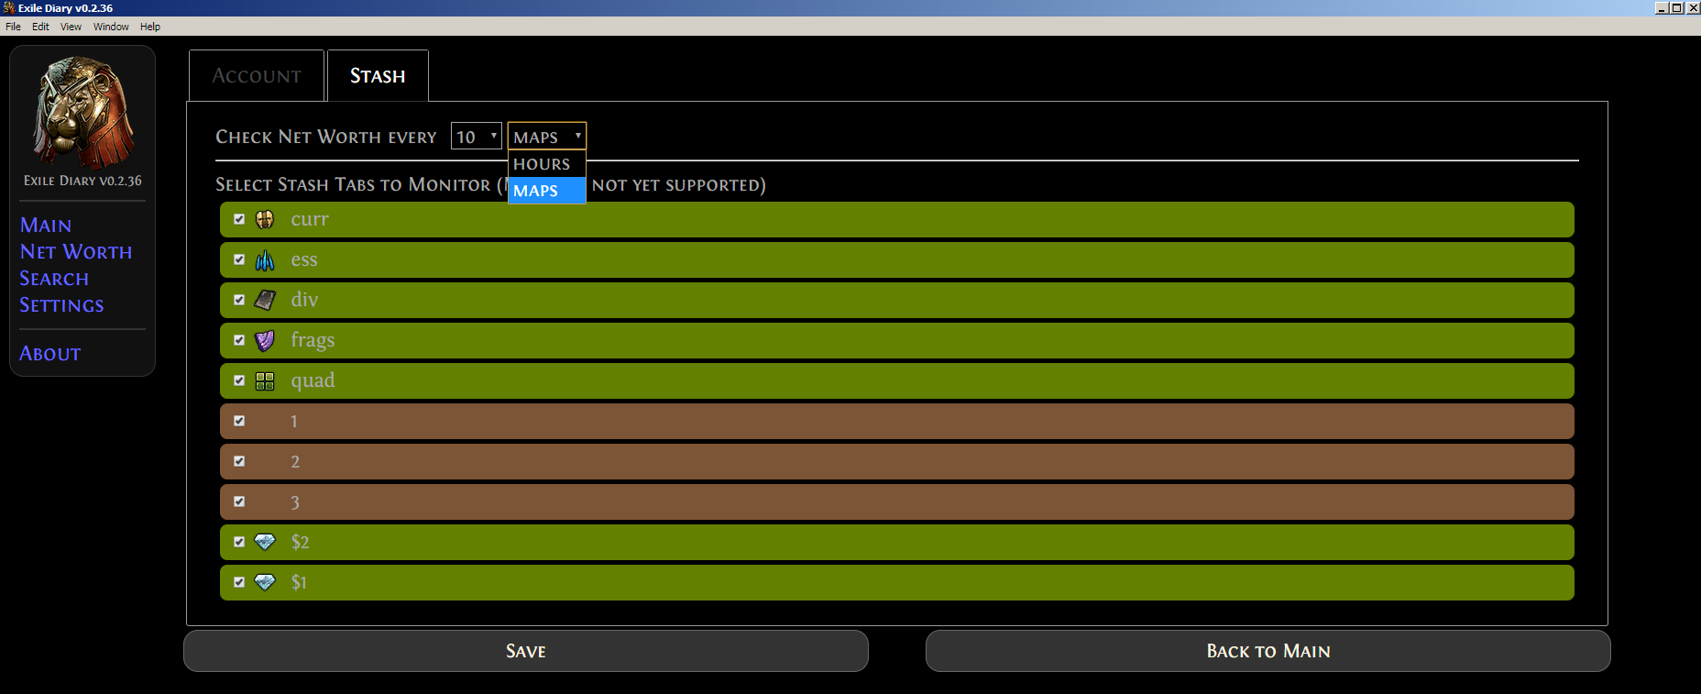The height and width of the screenshot is (694, 1701).
Task: Click the fragment icon beside frags
Action: coord(265,340)
